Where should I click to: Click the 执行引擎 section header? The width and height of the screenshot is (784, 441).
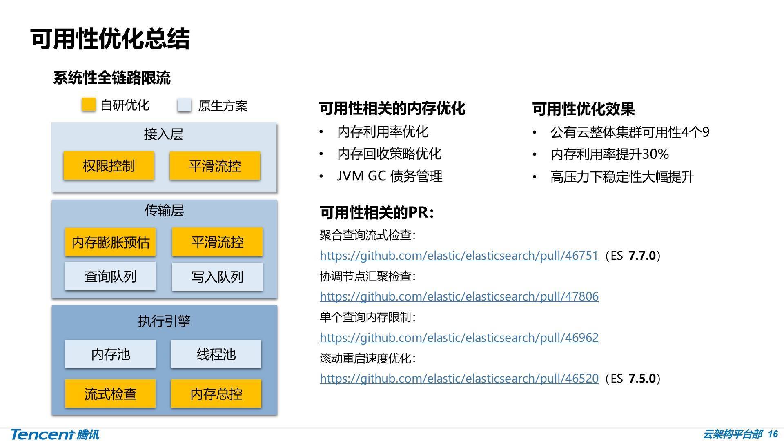click(164, 321)
